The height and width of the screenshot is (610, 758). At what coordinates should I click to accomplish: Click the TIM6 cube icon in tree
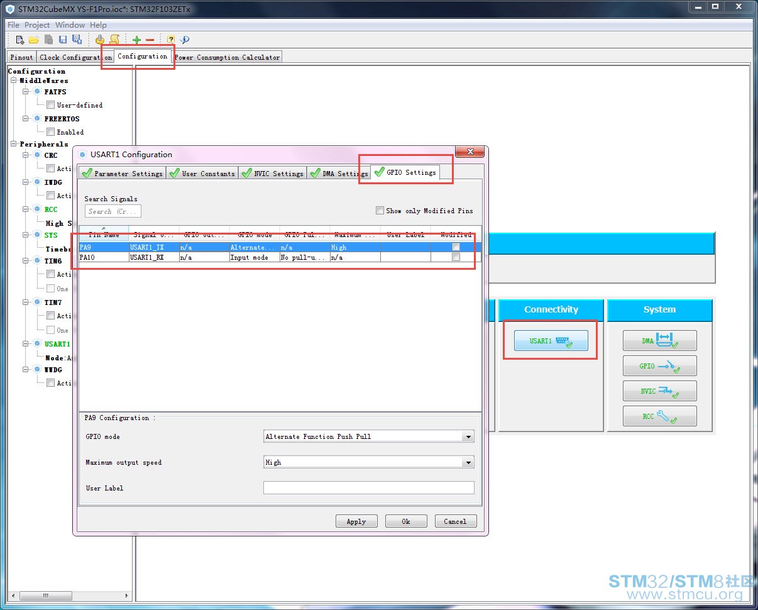[x=37, y=261]
